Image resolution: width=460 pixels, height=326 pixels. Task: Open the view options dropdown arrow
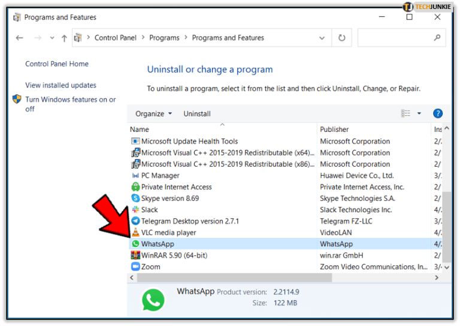click(419, 113)
